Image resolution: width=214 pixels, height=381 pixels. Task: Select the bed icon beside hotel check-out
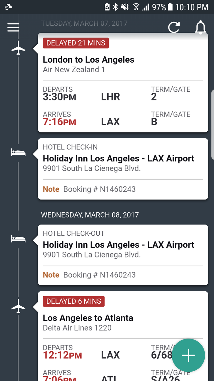(18, 239)
